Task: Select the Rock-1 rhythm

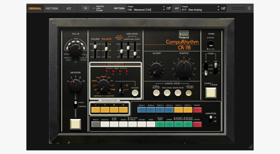Action: [142, 110]
